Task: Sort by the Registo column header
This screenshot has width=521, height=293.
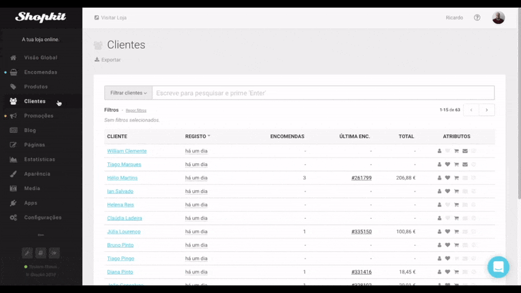Action: pos(197,136)
